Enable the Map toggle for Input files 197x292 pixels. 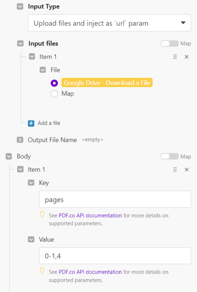point(169,43)
